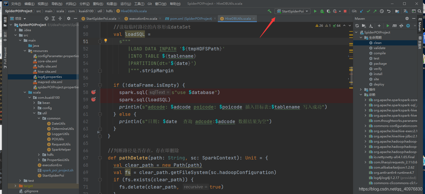Click kuaidi100 breadcrumb in navigation bar

(x=86, y=11)
